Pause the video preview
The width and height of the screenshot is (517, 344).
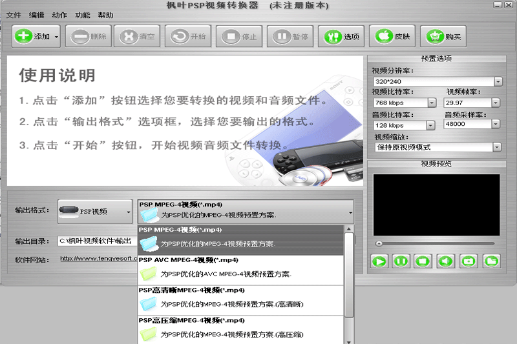point(401,261)
